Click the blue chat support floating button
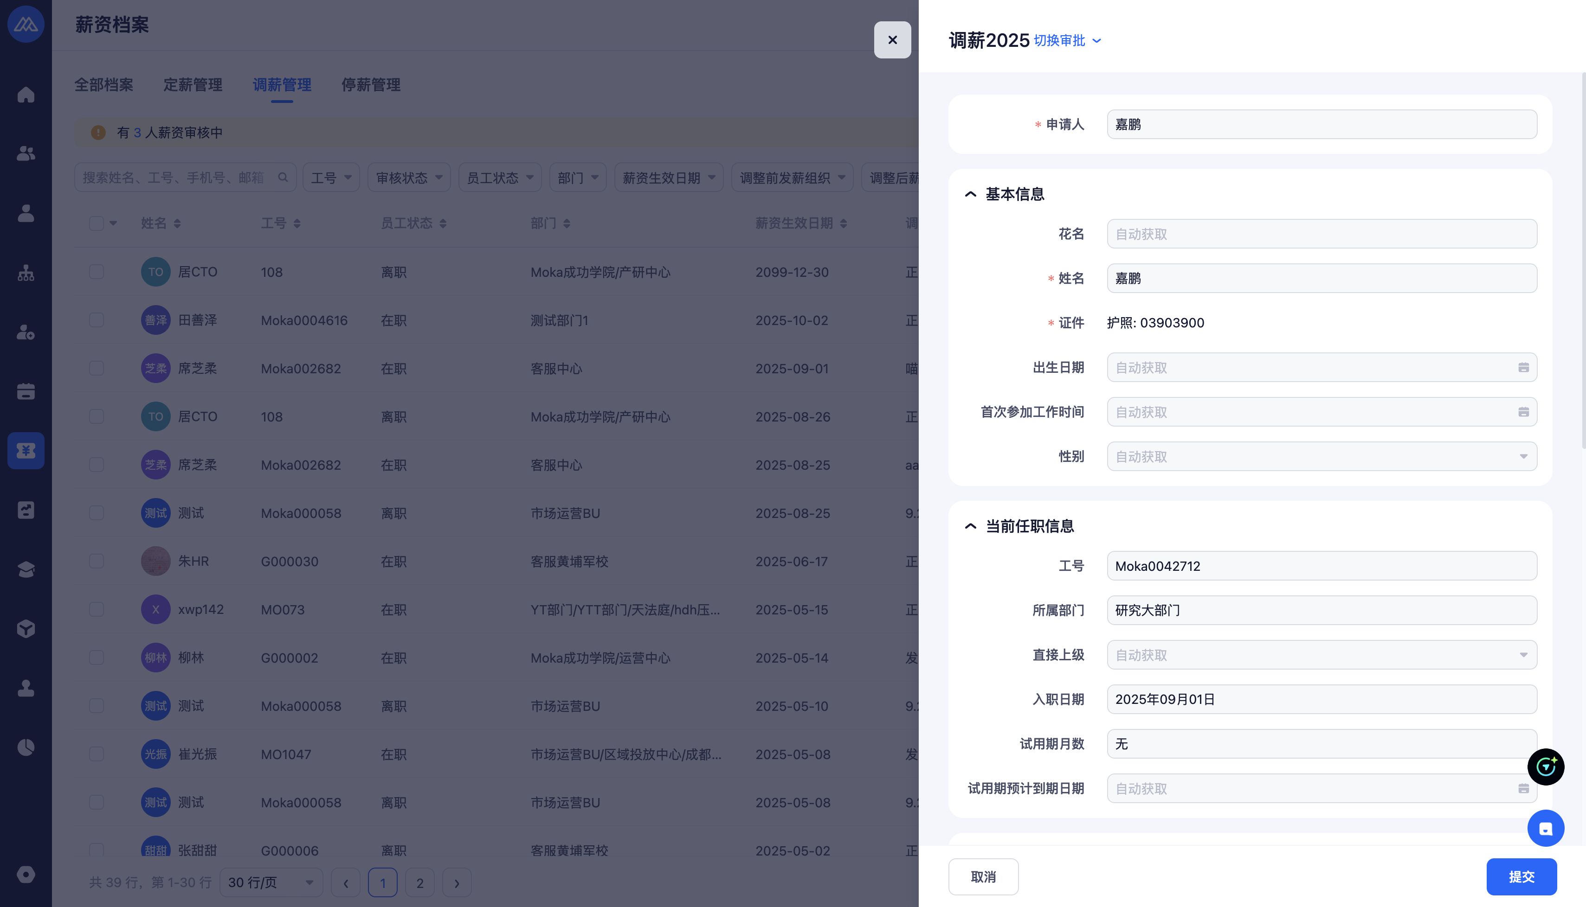The height and width of the screenshot is (907, 1586). (1546, 828)
